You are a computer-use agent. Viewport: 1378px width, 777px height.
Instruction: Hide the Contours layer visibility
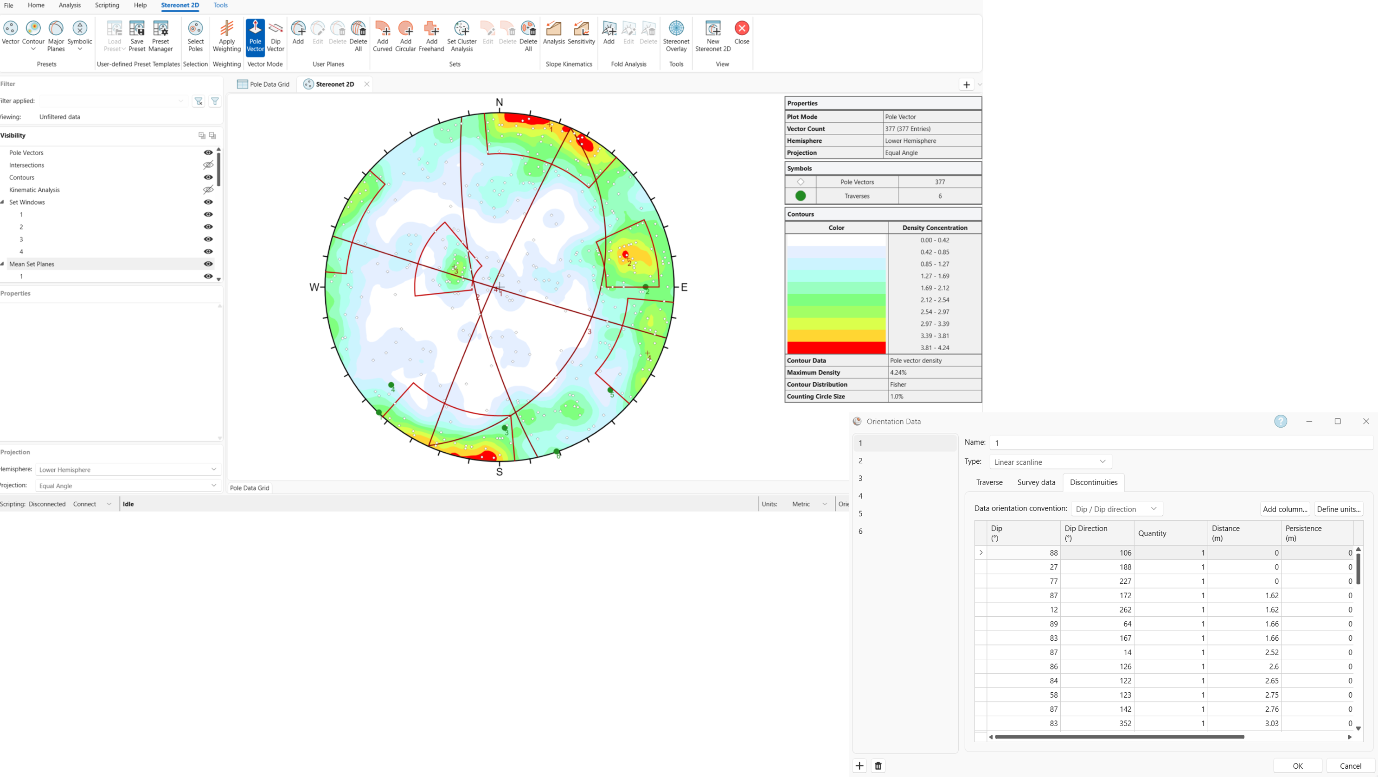pos(207,177)
